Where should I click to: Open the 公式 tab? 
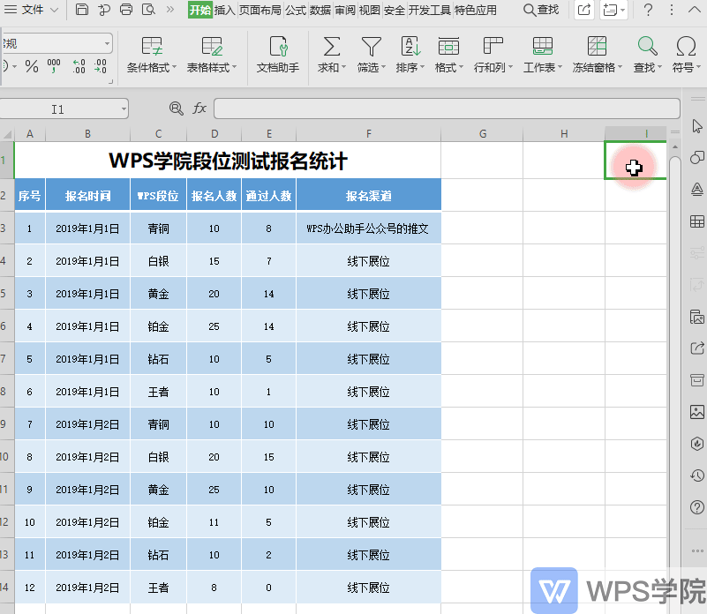coord(296,10)
